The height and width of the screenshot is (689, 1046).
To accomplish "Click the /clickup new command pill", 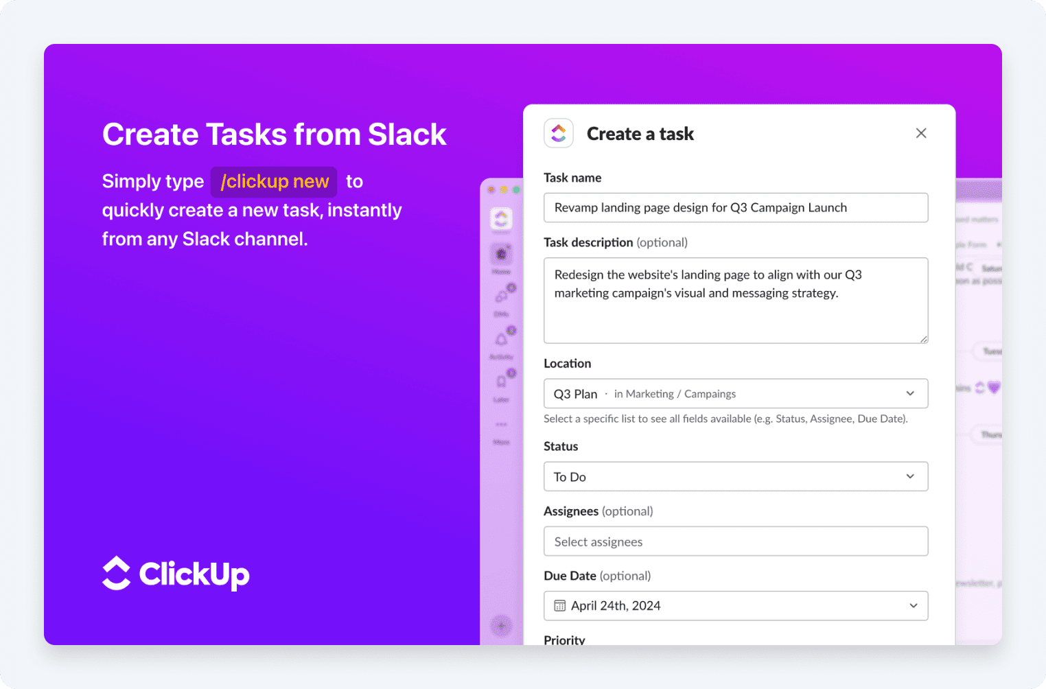I will 274,182.
